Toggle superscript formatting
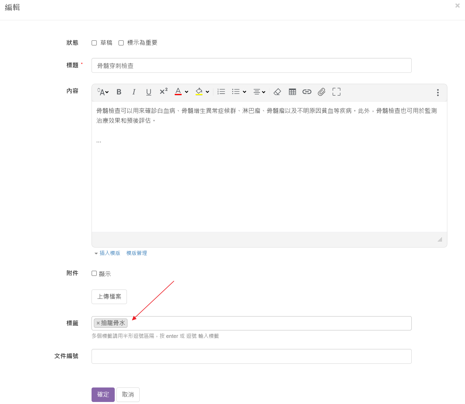Image resolution: width=465 pixels, height=404 pixels. tap(164, 92)
